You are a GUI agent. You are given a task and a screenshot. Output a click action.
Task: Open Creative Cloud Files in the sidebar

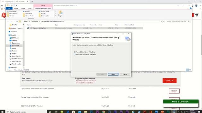(x=15, y=28)
